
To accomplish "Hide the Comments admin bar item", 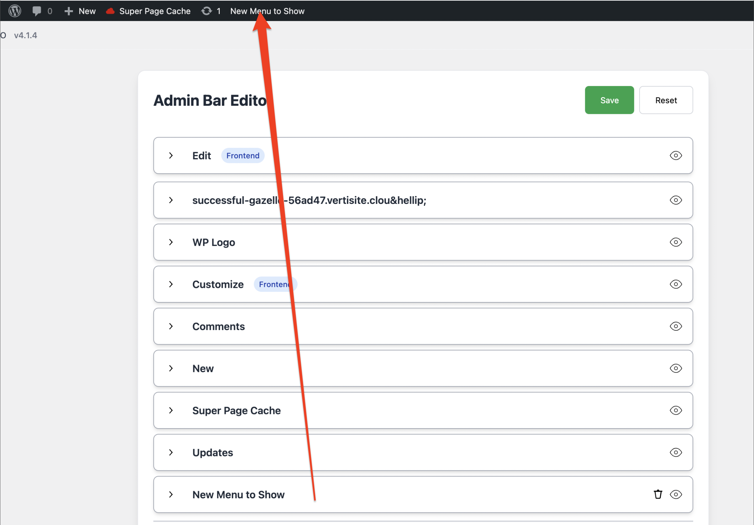I will click(x=675, y=326).
